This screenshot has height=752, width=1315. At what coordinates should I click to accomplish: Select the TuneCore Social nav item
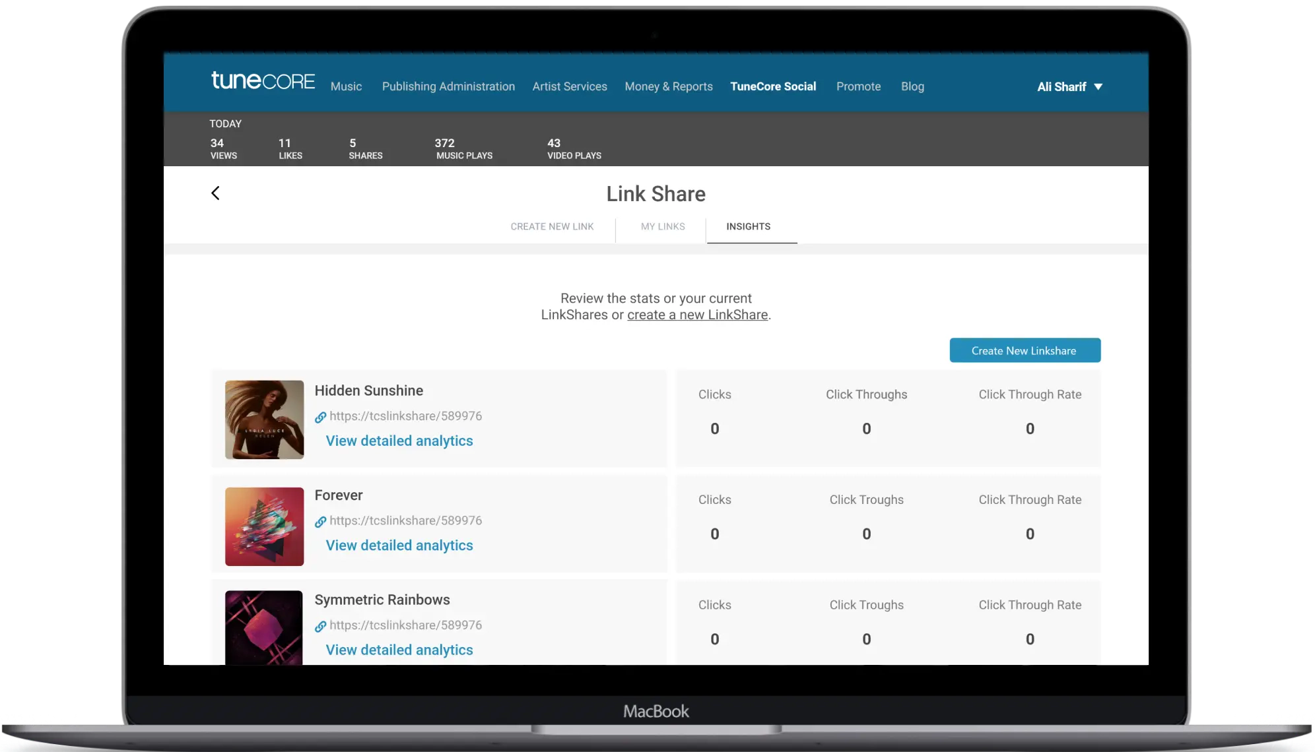click(773, 86)
